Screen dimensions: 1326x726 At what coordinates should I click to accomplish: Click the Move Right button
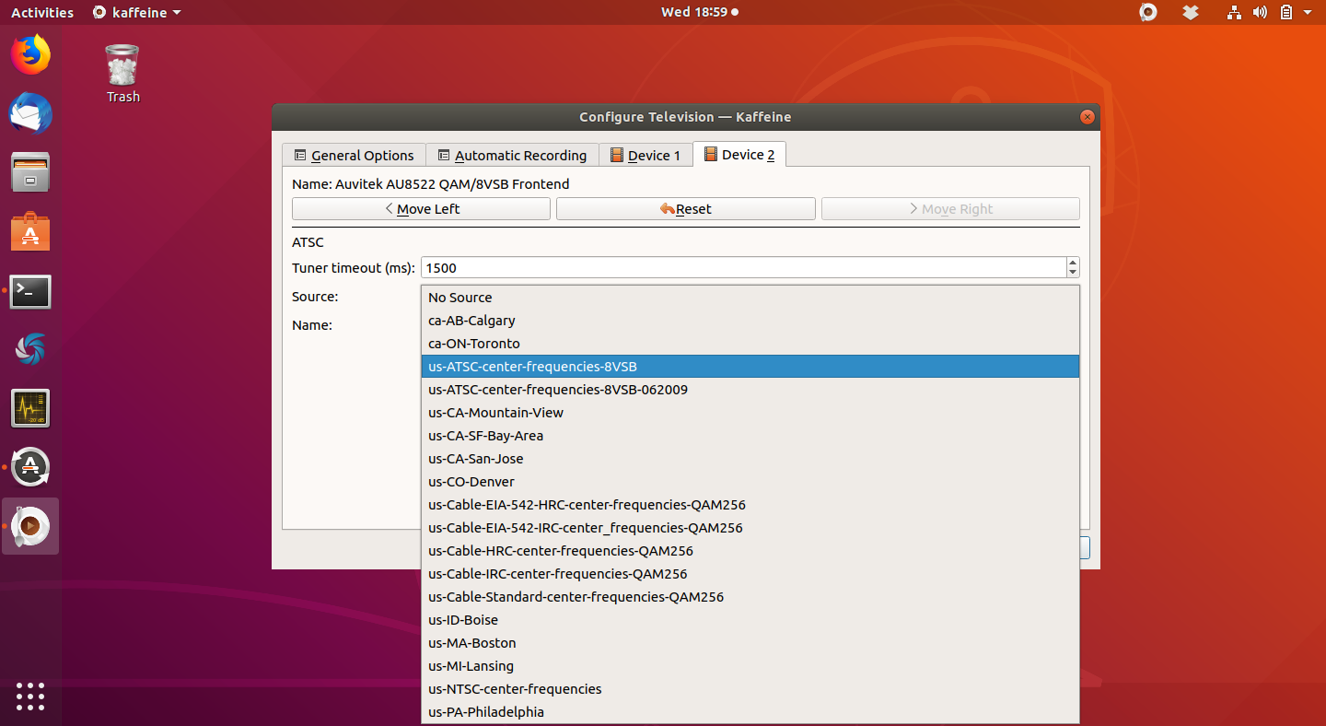coord(950,208)
